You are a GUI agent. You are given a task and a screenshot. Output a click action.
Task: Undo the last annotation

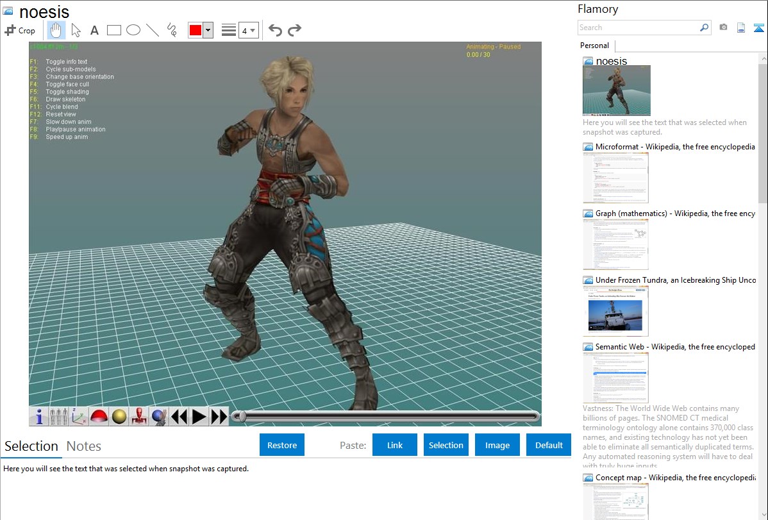275,30
